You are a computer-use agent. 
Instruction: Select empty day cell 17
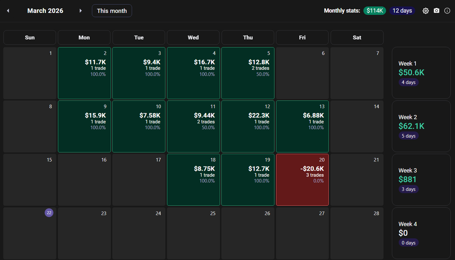pyautogui.click(x=139, y=180)
